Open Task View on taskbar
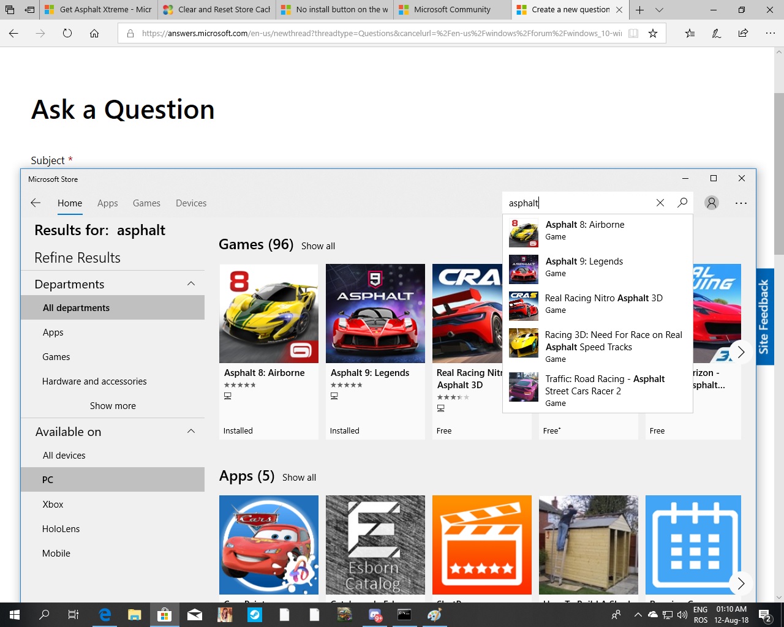This screenshot has width=784, height=627. 73,615
